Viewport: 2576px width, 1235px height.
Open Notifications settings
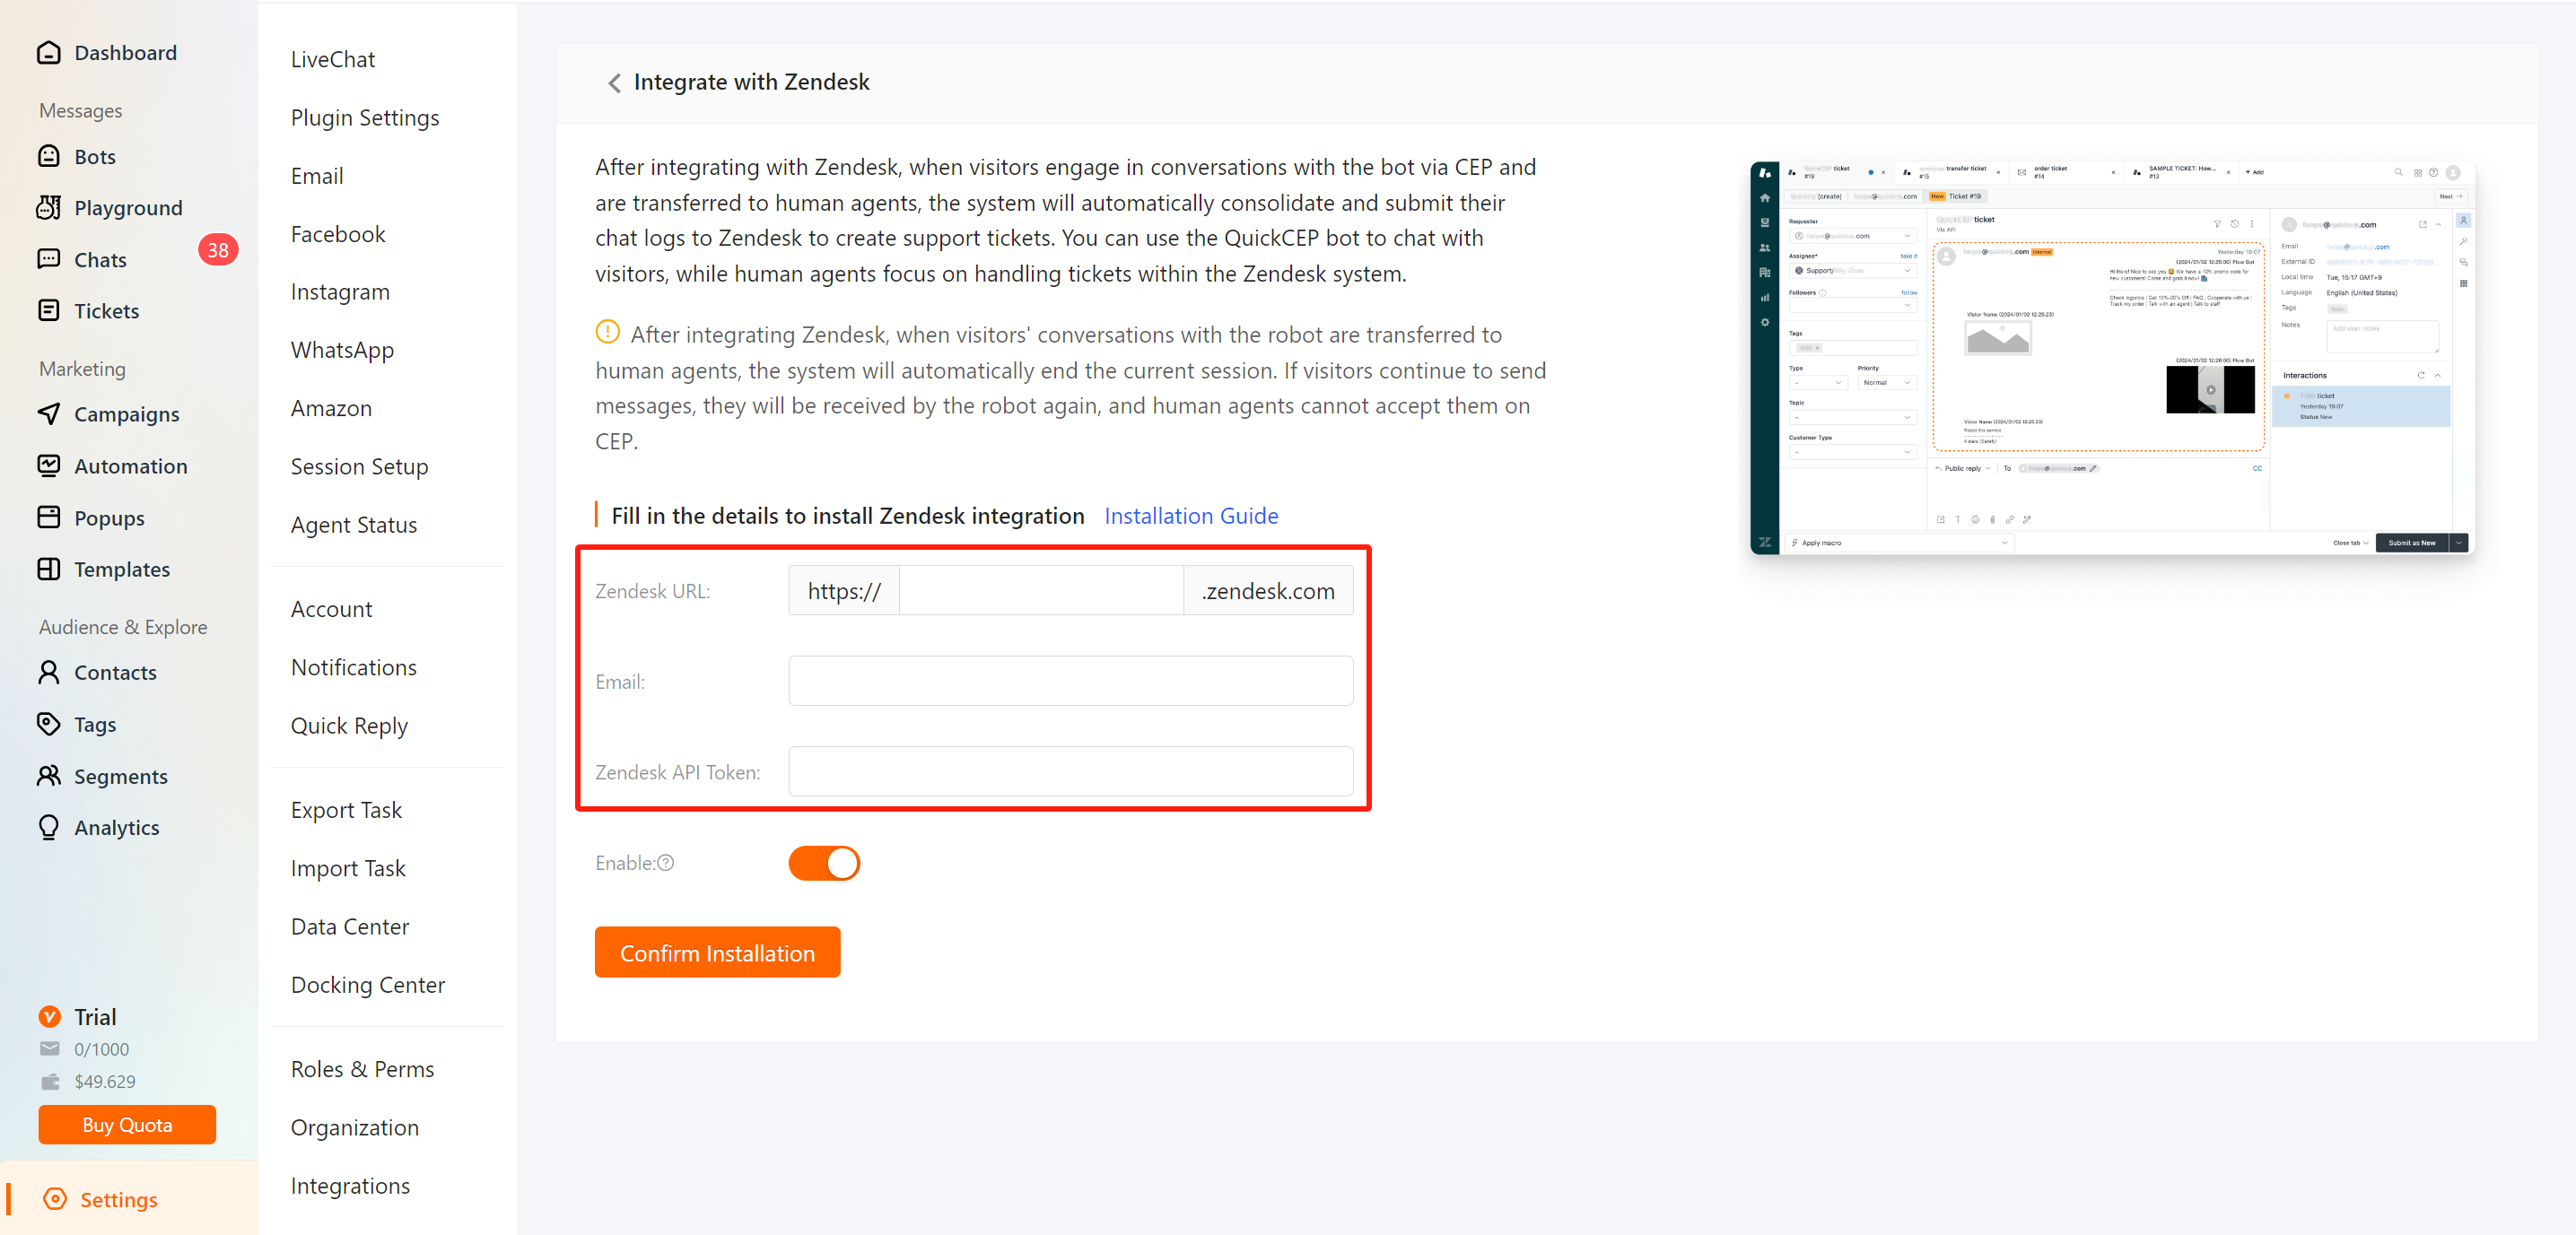(354, 667)
